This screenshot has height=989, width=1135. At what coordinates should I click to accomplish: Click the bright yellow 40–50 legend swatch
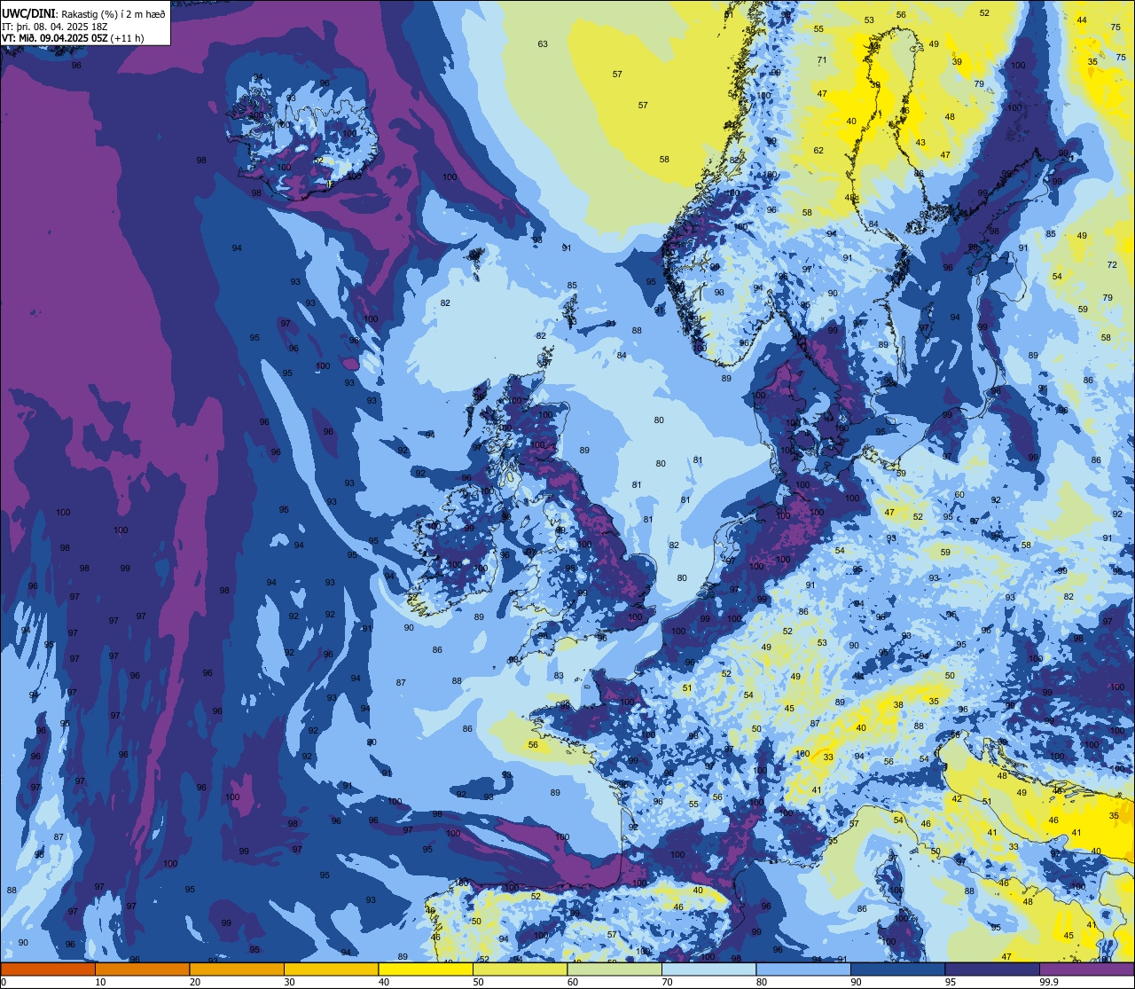click(426, 969)
